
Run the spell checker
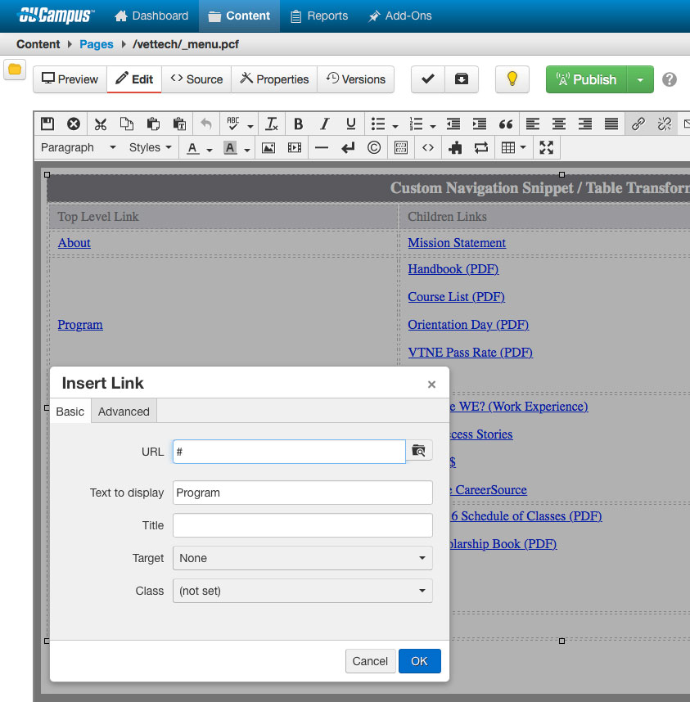tap(234, 124)
